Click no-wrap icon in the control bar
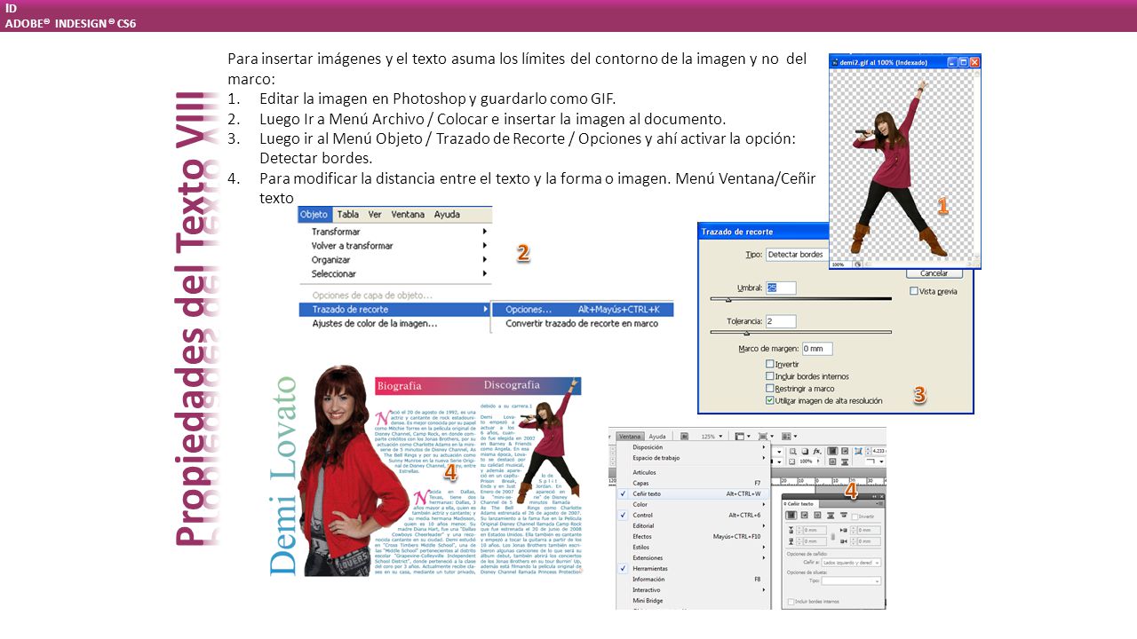Viewport: 1137px width, 639px height. click(x=832, y=451)
